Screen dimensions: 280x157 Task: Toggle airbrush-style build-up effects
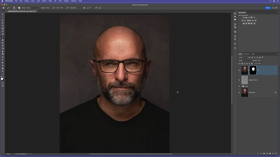[x=68, y=8]
